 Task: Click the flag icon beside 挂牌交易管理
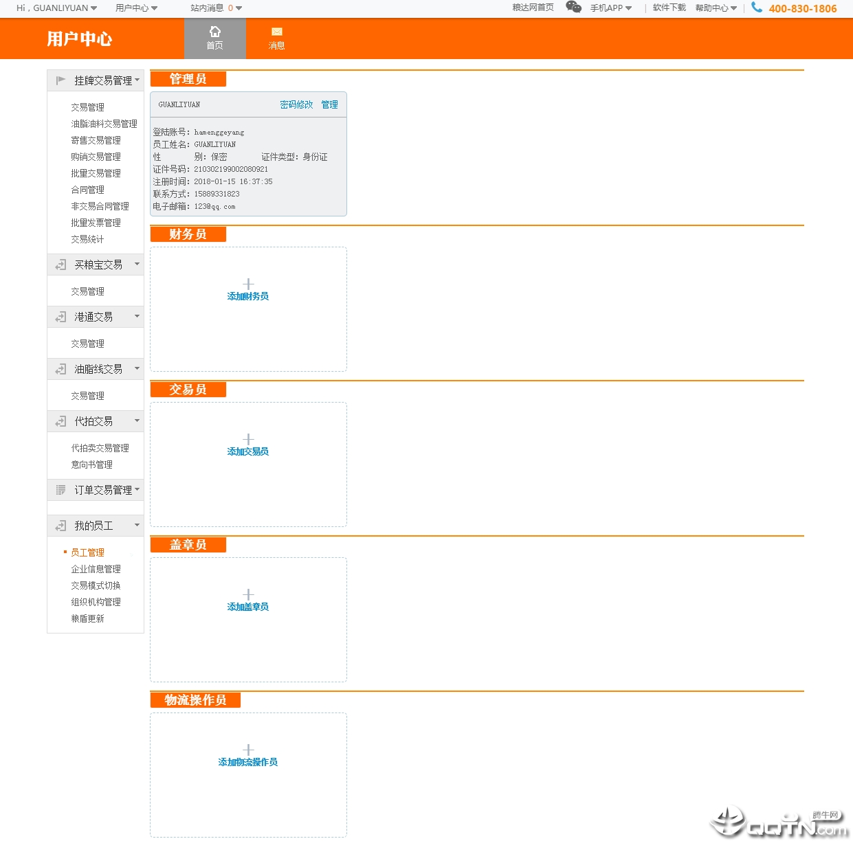(60, 80)
